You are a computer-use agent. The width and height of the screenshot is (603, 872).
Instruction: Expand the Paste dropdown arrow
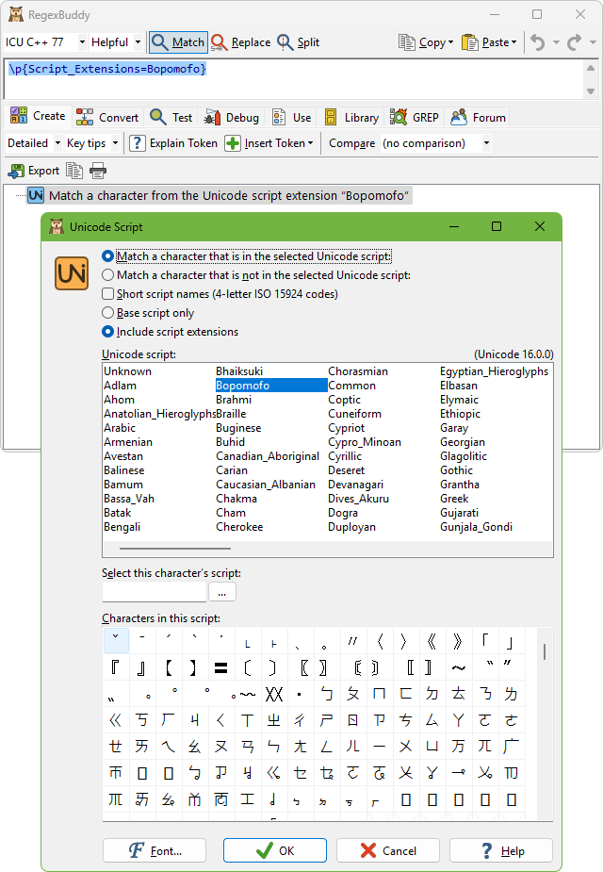coord(514,42)
